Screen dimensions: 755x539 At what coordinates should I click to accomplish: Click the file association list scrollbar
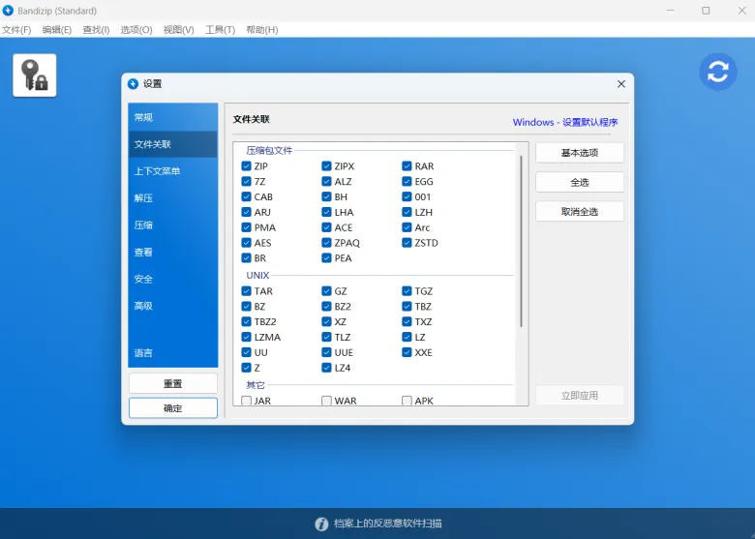[521, 241]
